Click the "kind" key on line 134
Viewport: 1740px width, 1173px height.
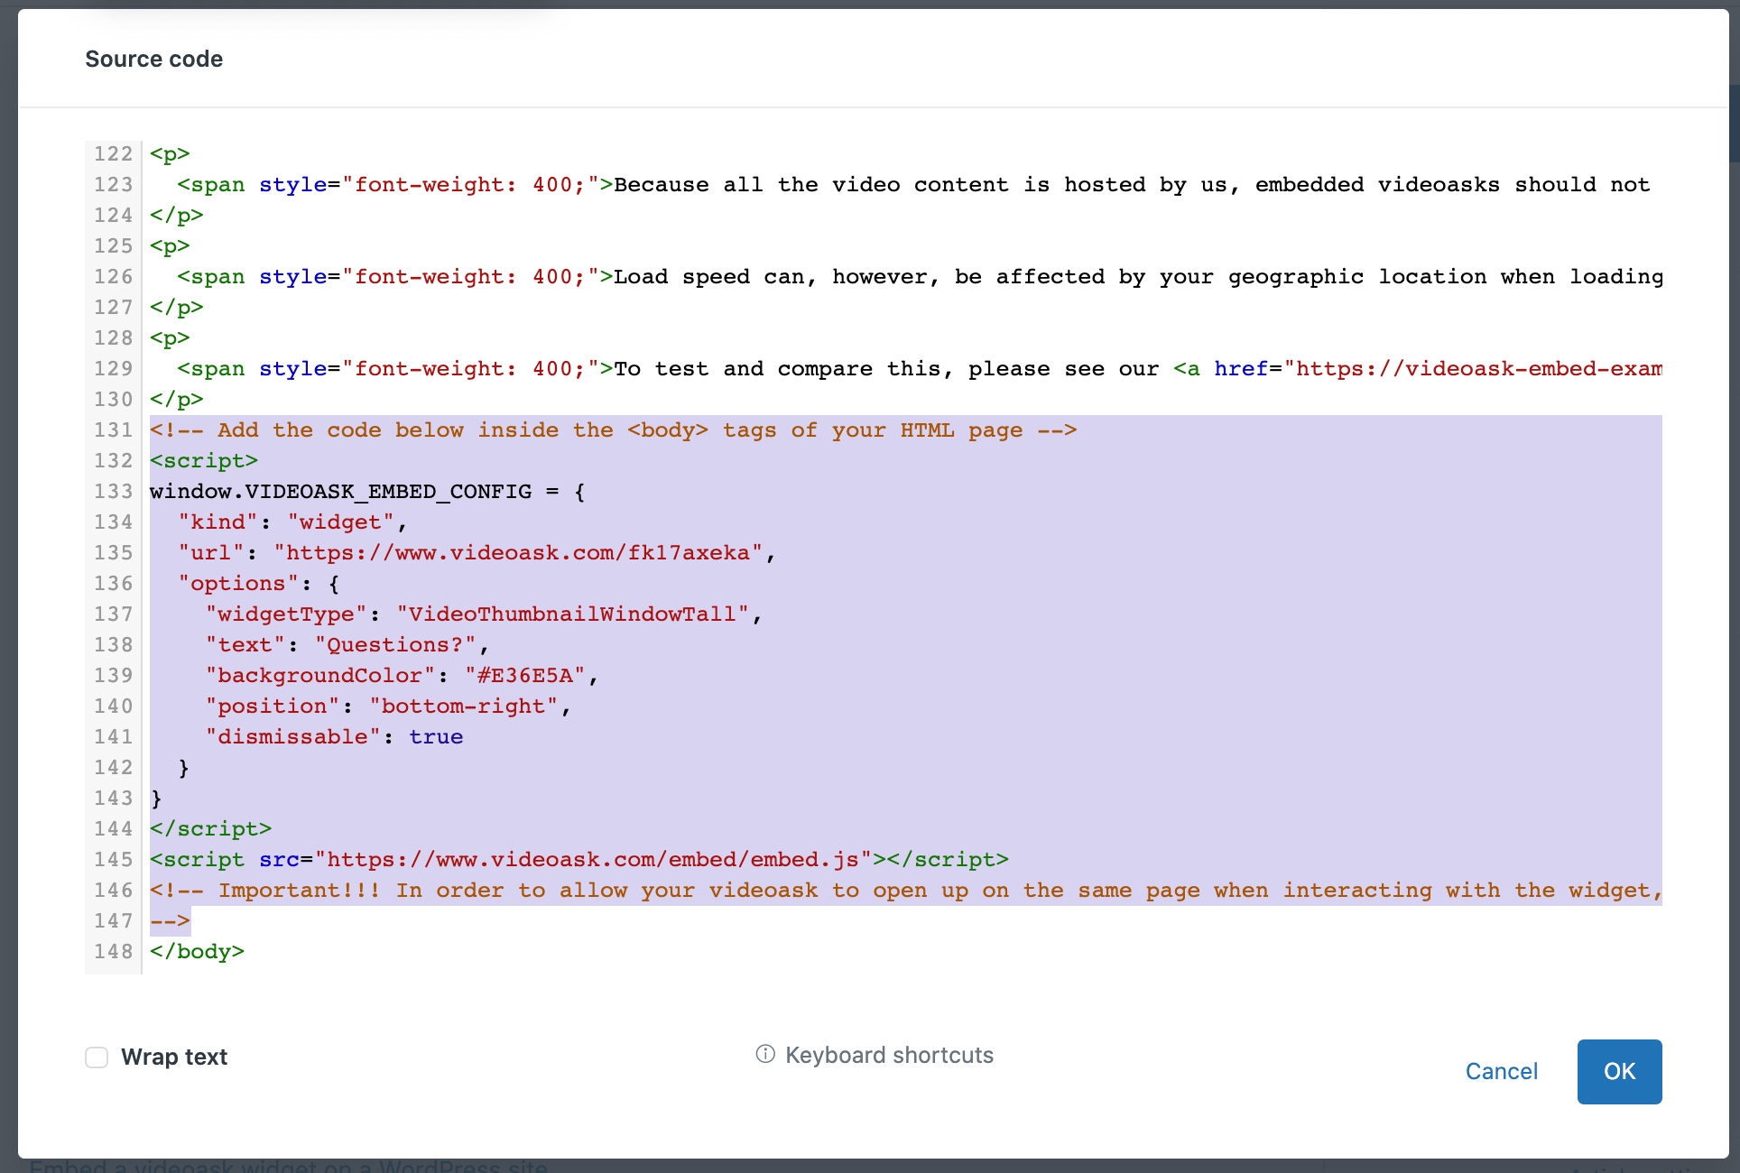pyautogui.click(x=217, y=522)
